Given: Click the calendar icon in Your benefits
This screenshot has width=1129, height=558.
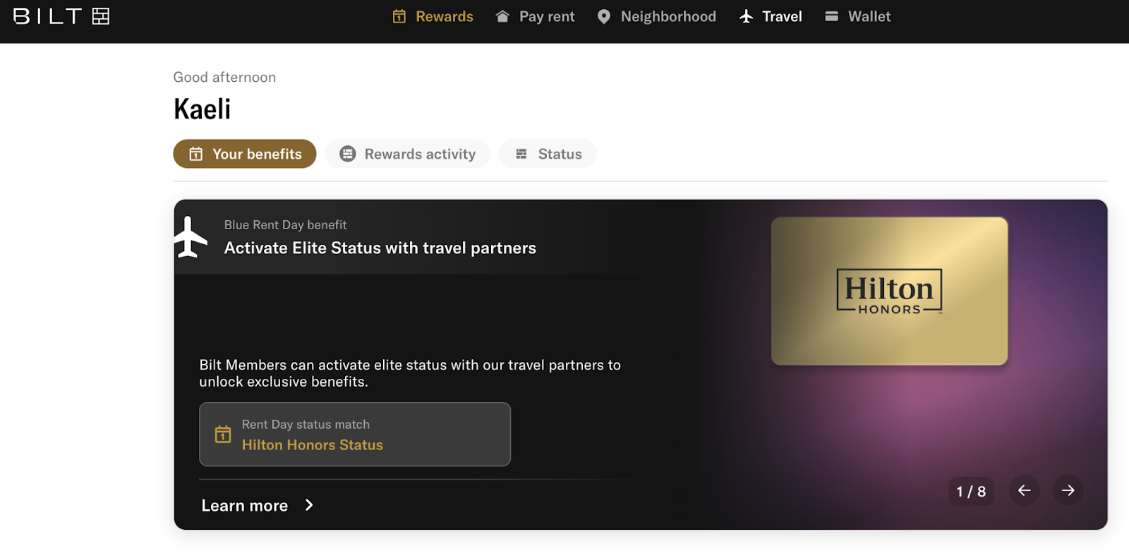Looking at the screenshot, I should click(196, 154).
